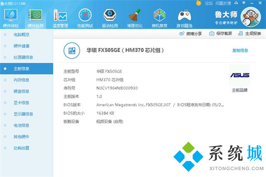Click the gold medal icon in title bar
Viewport: 266px width, 177px height.
[198, 3]
